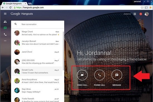Open the Google apps grid

point(135,14)
